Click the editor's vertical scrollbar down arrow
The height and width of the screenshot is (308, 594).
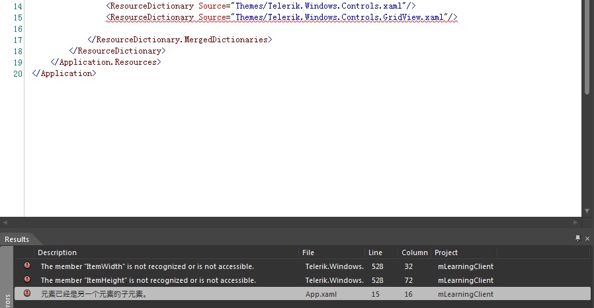pyautogui.click(x=587, y=211)
